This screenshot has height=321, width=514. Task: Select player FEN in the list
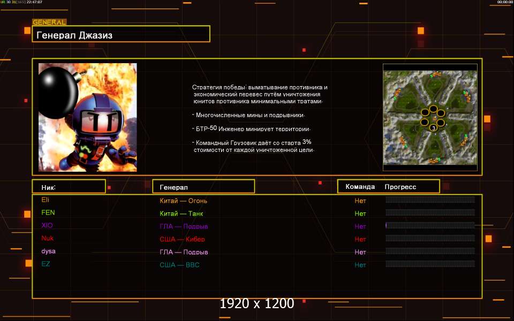pyautogui.click(x=48, y=212)
